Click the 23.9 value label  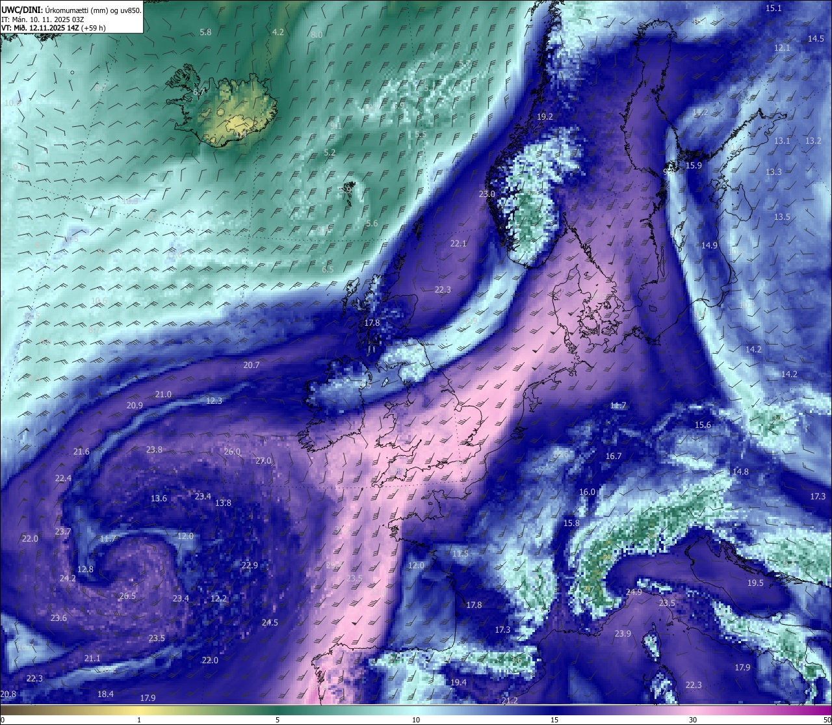point(623,633)
